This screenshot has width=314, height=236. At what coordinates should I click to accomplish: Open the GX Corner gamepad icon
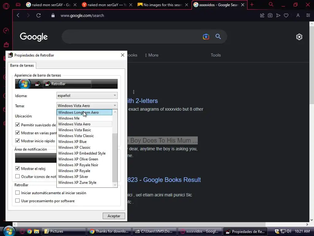tap(18, 5)
